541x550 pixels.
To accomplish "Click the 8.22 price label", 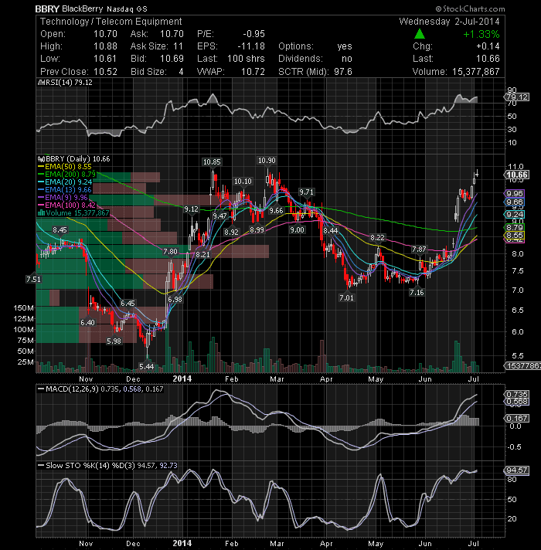I will (377, 238).
